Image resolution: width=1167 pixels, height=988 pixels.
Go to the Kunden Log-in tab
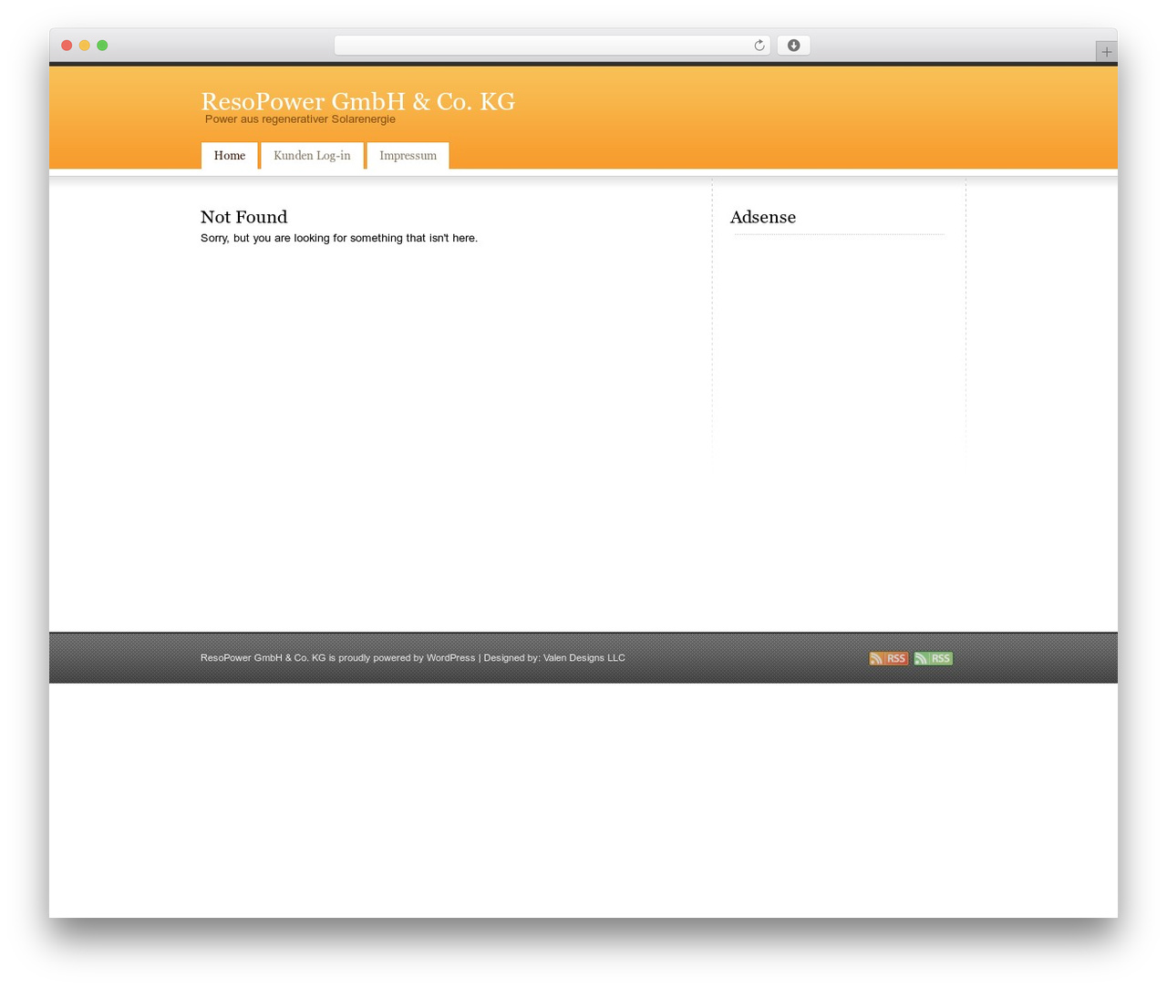312,156
